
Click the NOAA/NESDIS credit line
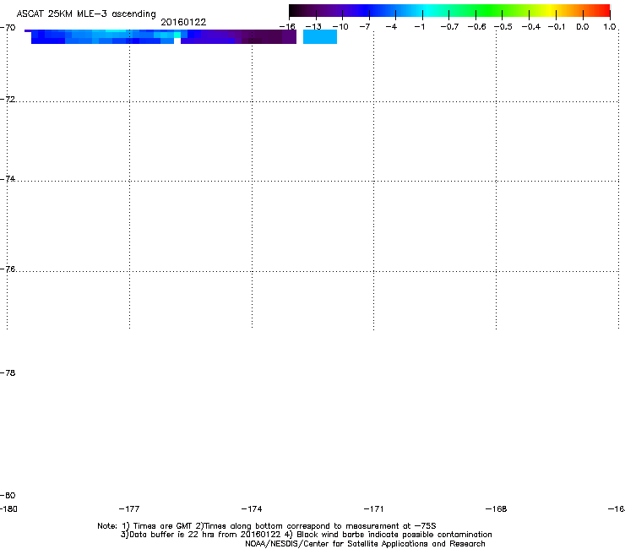coord(365,544)
